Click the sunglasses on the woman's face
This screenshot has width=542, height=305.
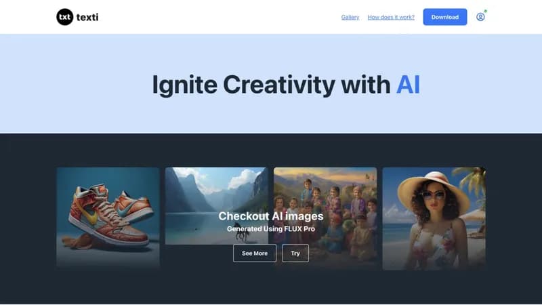point(434,195)
